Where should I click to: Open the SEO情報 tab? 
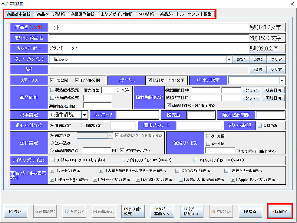point(146,14)
